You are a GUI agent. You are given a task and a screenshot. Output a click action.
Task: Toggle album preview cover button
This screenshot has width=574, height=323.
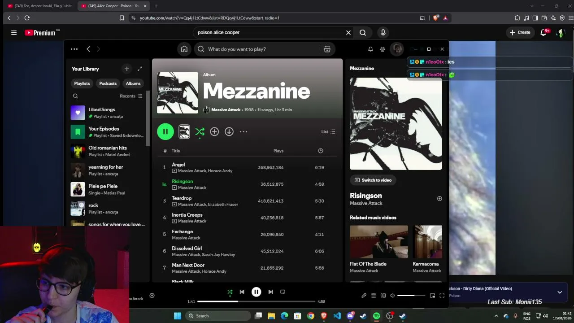pyautogui.click(x=184, y=131)
